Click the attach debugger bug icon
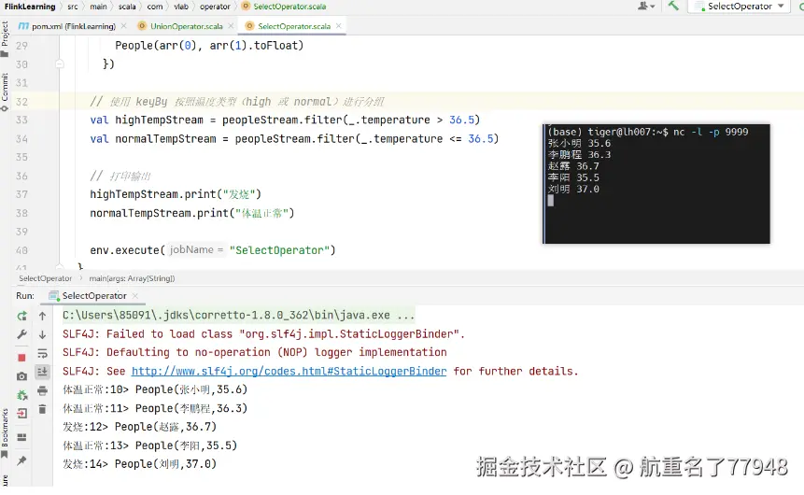This screenshot has height=495, width=804. pyautogui.click(x=21, y=395)
